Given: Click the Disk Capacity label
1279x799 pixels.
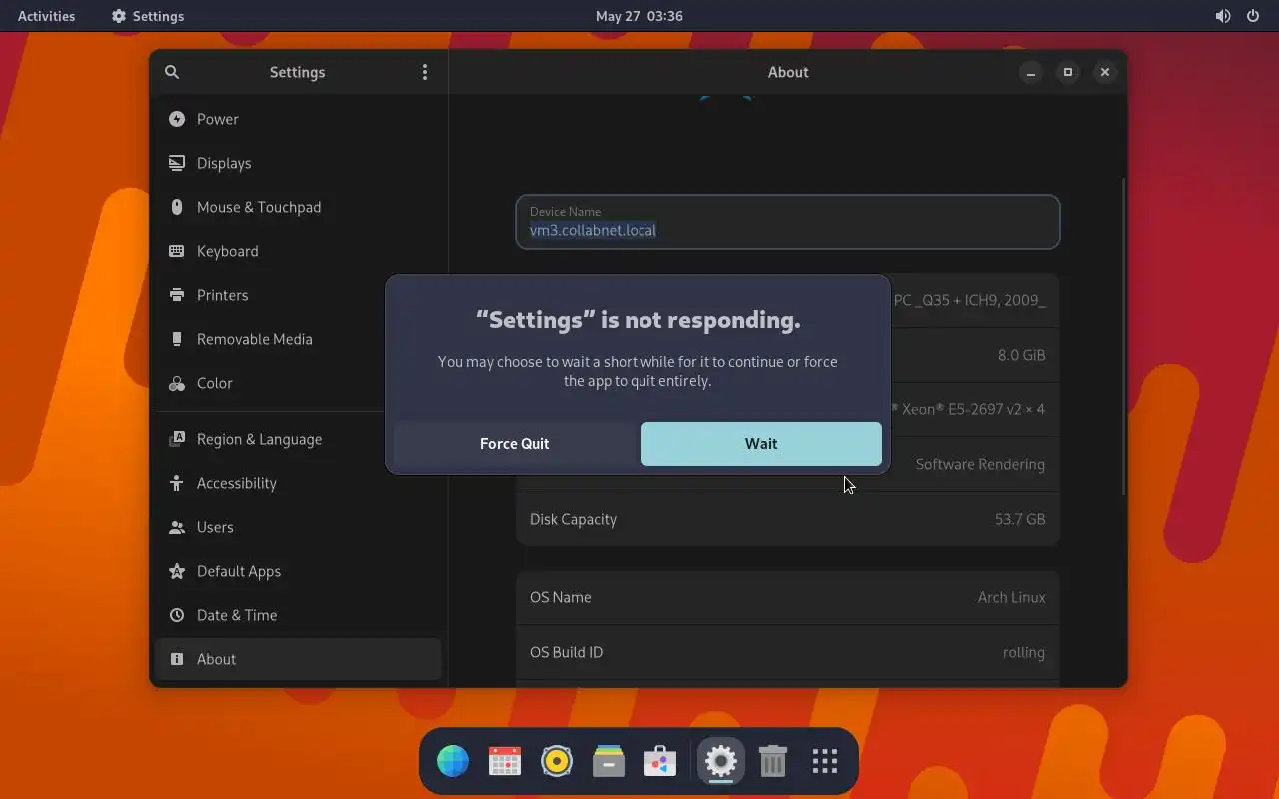Looking at the screenshot, I should point(573,519).
